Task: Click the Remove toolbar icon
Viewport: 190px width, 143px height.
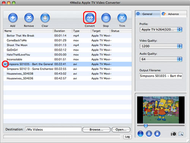Action: coord(29,18)
